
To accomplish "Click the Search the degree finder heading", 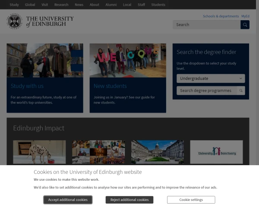I will click(206, 52).
